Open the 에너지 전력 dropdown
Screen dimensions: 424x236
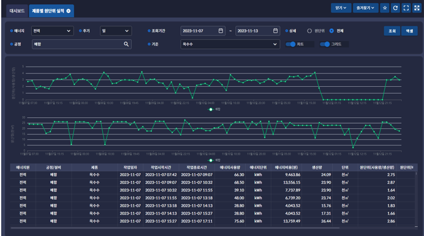tap(52, 31)
